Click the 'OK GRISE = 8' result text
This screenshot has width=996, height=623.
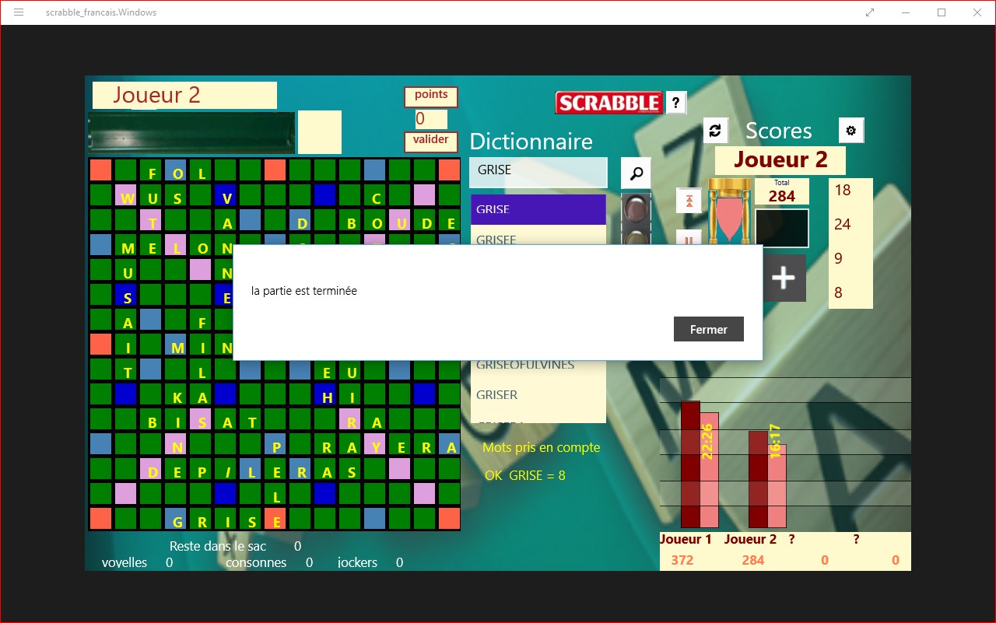(x=524, y=475)
